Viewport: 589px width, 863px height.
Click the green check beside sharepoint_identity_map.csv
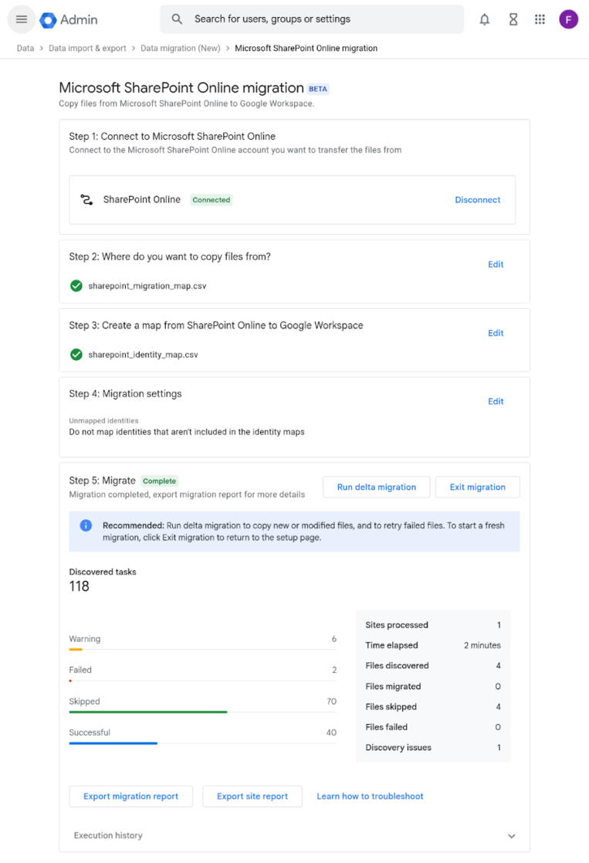pos(76,355)
